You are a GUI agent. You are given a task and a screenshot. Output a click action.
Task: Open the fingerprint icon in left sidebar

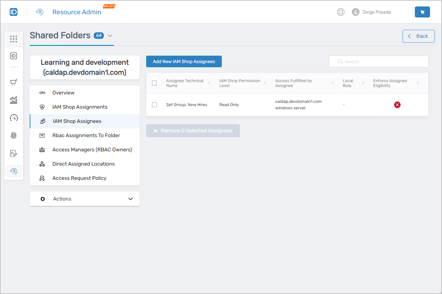13,135
